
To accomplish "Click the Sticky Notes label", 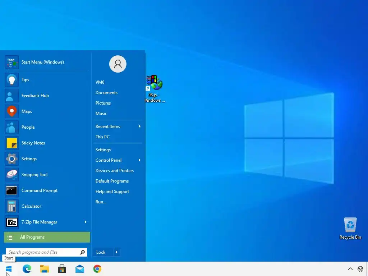I will (33, 143).
